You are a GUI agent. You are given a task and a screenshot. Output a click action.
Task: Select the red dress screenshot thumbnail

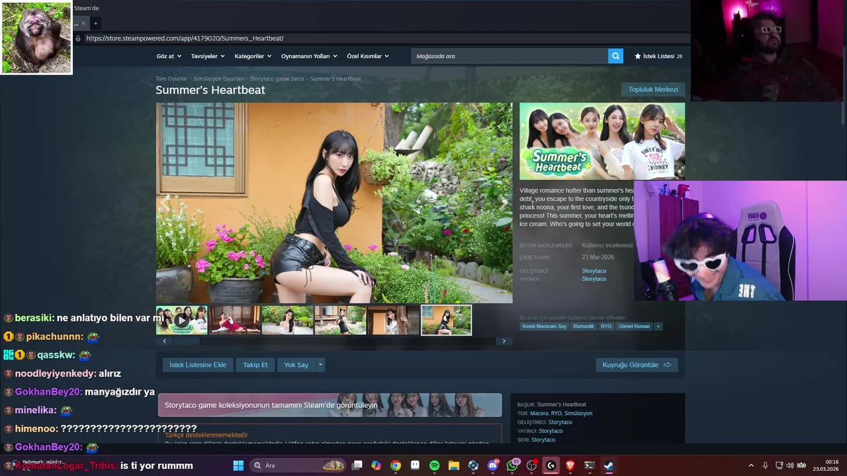click(234, 320)
